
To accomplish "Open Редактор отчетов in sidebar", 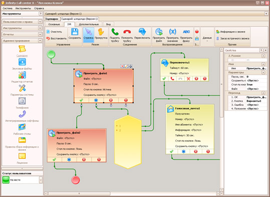I will (x=22, y=77).
